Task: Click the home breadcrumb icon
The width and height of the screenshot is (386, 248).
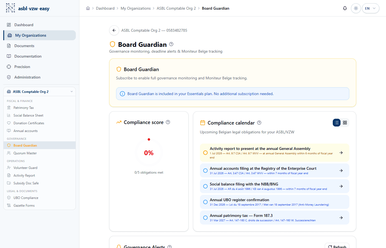Action: (88, 8)
